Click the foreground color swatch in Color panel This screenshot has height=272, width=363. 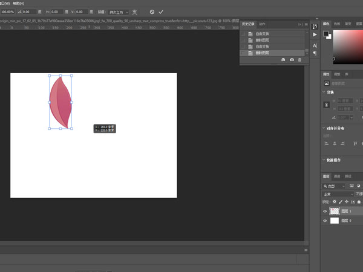[325, 33]
